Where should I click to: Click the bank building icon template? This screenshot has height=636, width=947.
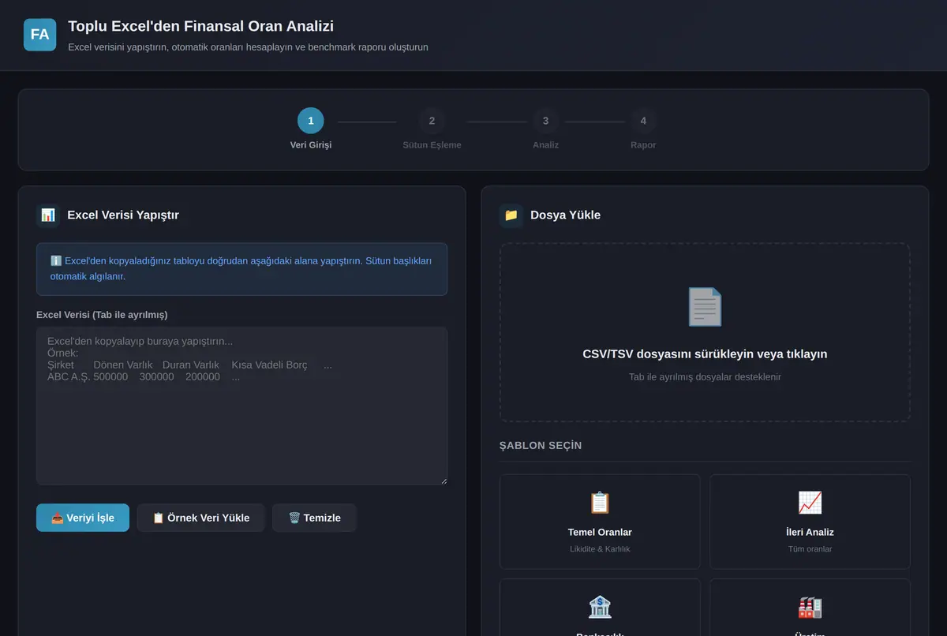[600, 607]
